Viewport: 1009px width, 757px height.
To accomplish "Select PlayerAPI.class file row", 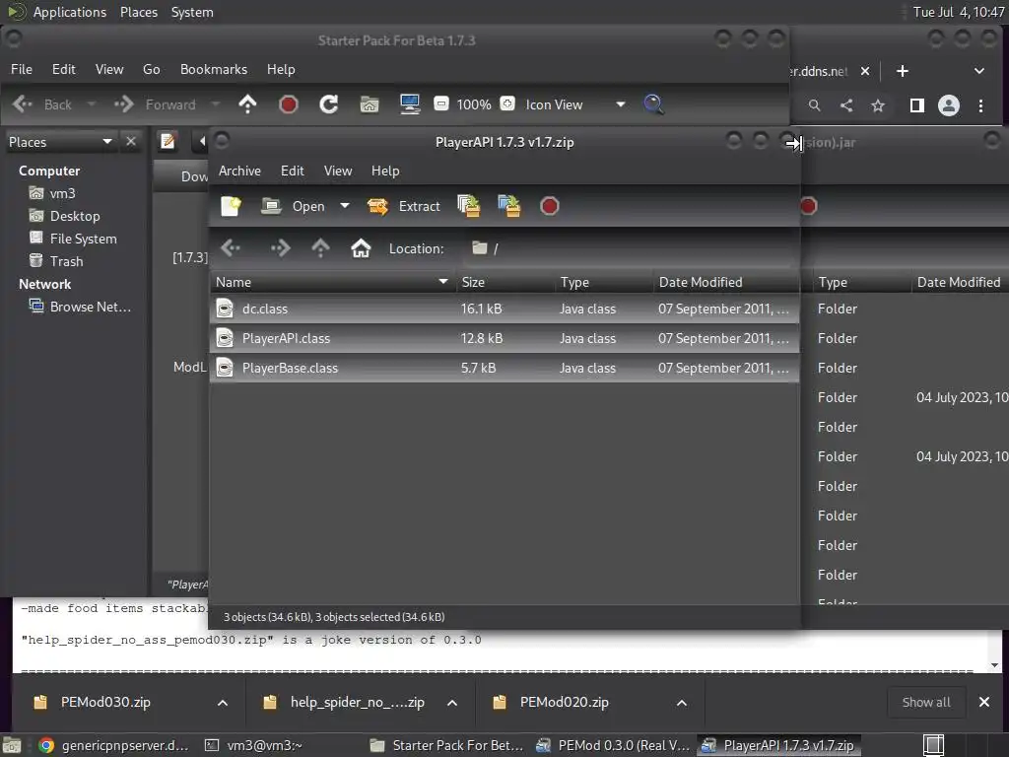I will click(x=504, y=339).
